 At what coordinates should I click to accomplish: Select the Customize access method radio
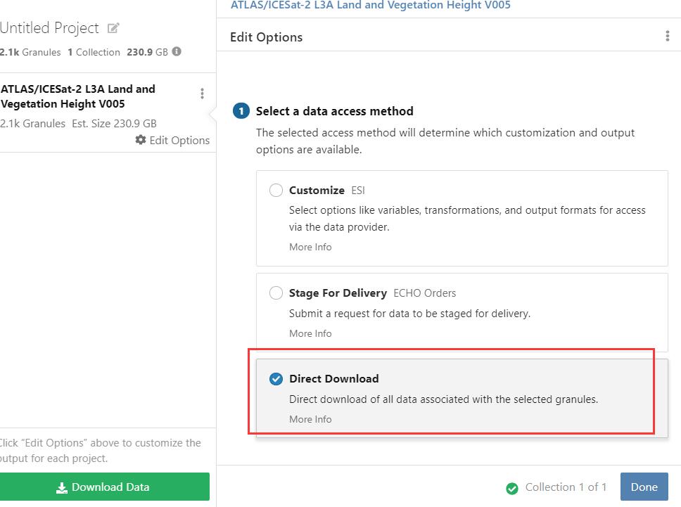coord(276,190)
